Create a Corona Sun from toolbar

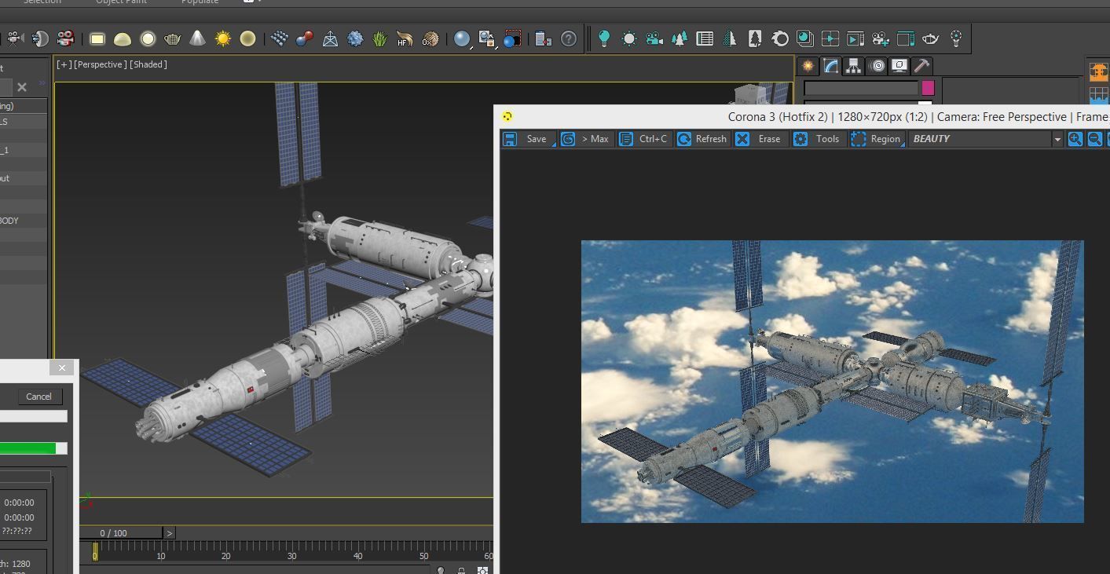pos(629,38)
